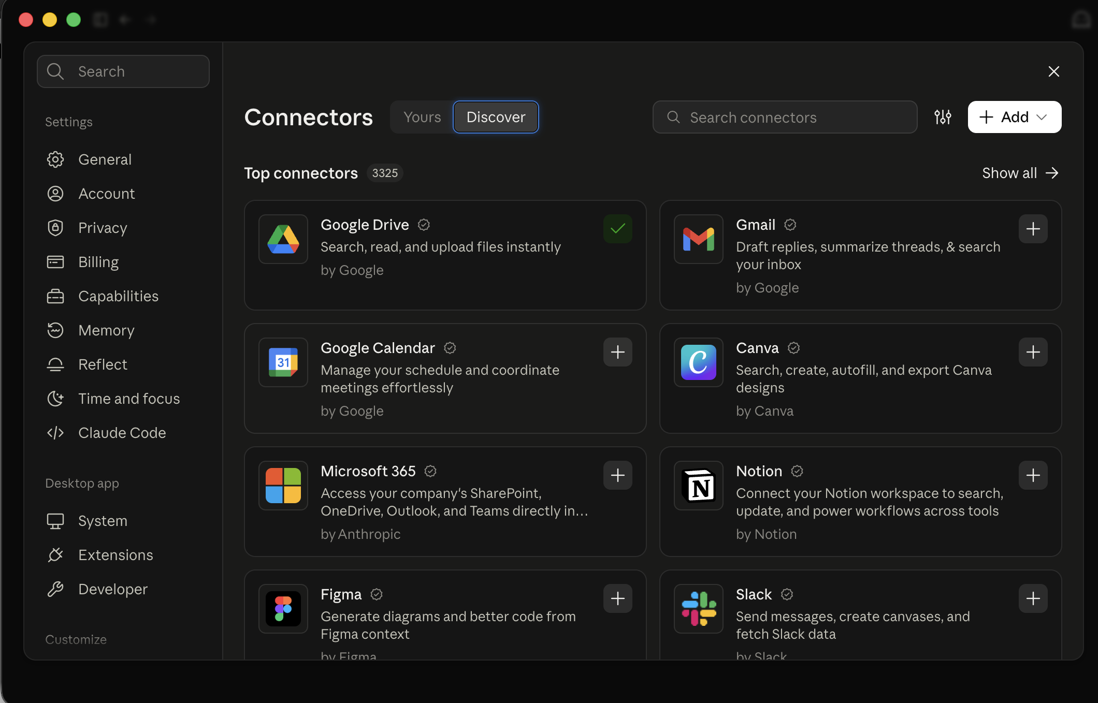Screen dimensions: 1098x703
Task: Click the Google Calendar logo icon
Action: pyautogui.click(x=283, y=362)
